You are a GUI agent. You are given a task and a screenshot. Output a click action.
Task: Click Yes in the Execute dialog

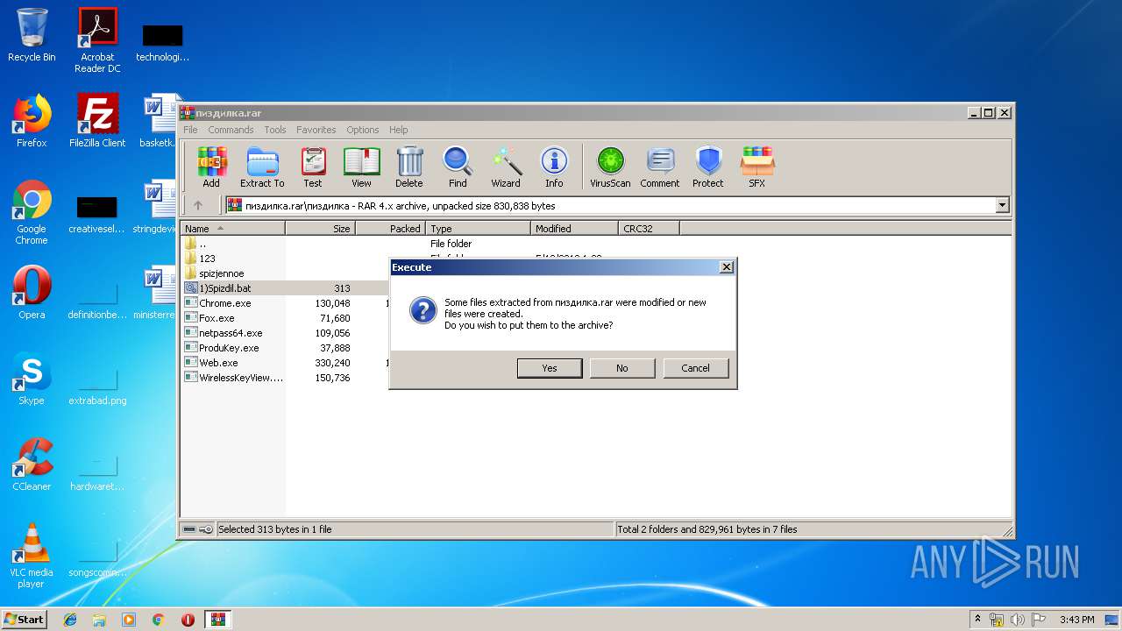(550, 368)
